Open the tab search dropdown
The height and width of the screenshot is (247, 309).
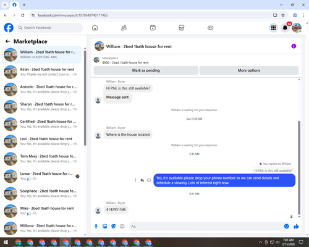coord(5,5)
